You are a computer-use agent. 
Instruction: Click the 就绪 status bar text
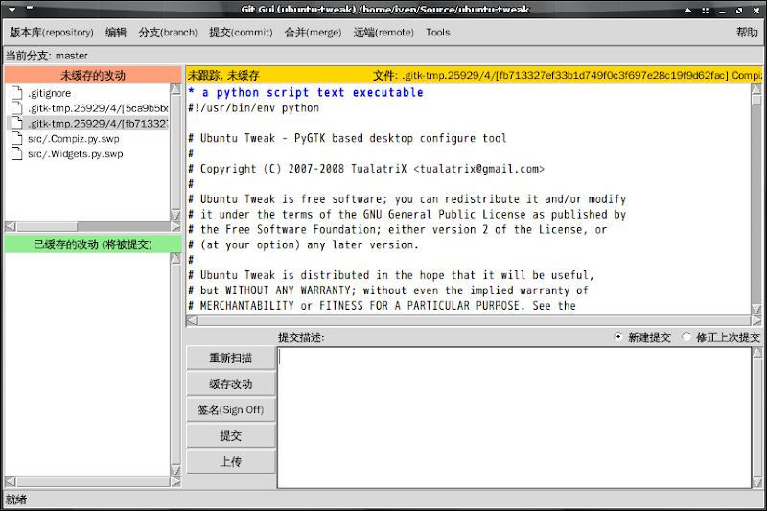point(16,499)
